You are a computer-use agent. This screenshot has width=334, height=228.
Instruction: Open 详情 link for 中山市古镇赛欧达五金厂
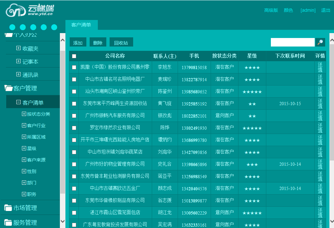coord(320,188)
